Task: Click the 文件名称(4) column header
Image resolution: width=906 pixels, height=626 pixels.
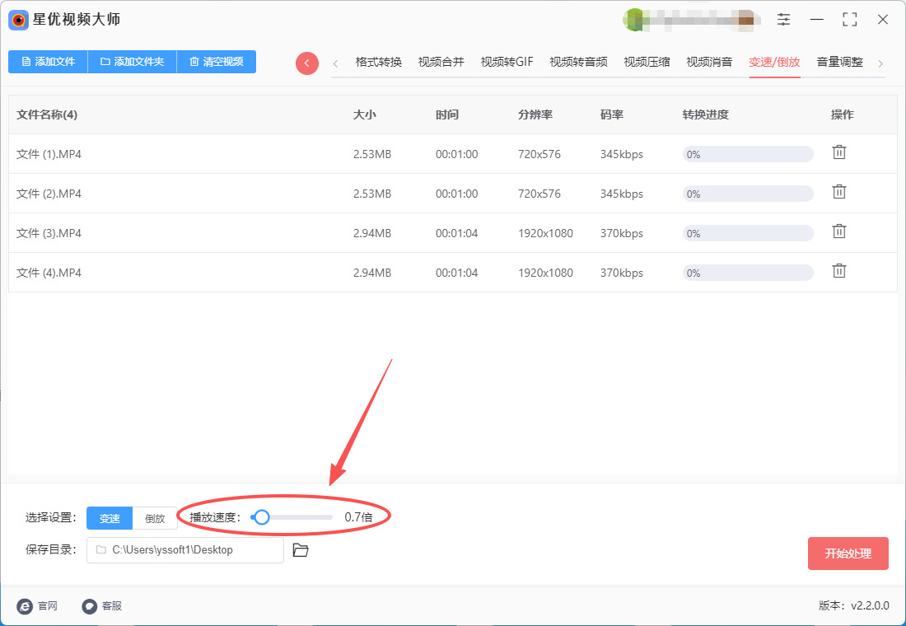Action: [x=47, y=115]
